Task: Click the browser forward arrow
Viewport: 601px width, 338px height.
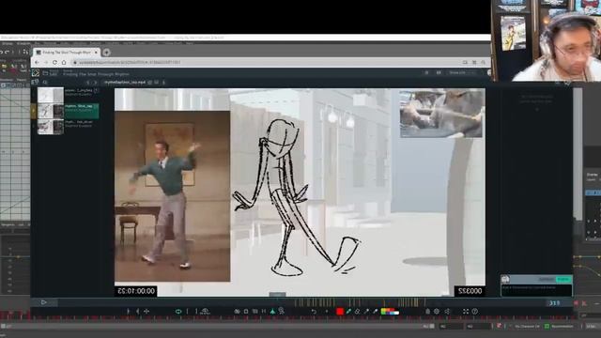Action: pos(46,63)
